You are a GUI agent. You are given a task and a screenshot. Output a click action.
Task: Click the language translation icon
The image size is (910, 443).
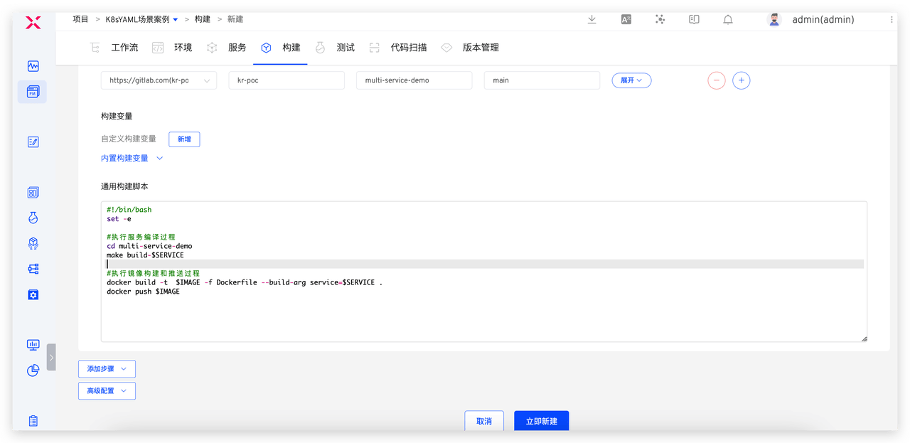(626, 20)
